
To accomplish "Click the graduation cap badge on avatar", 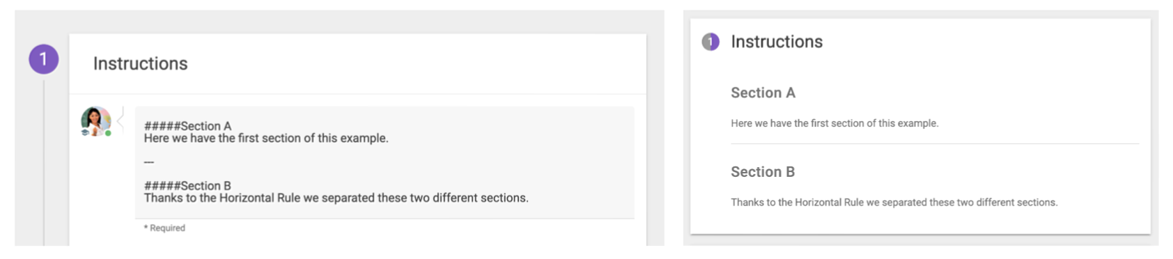I will click(x=85, y=132).
